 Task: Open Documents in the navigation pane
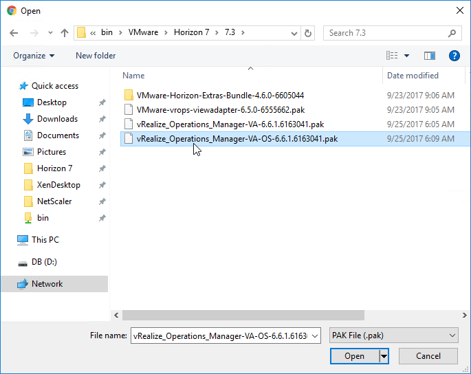58,135
